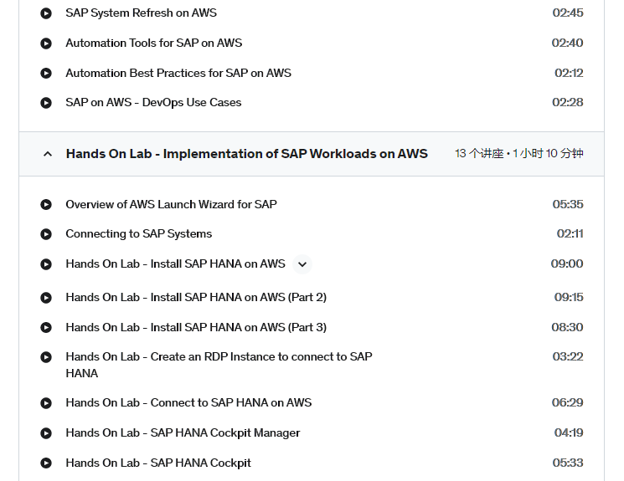Click play icon for Install SAP HANA Part 3

(x=46, y=328)
